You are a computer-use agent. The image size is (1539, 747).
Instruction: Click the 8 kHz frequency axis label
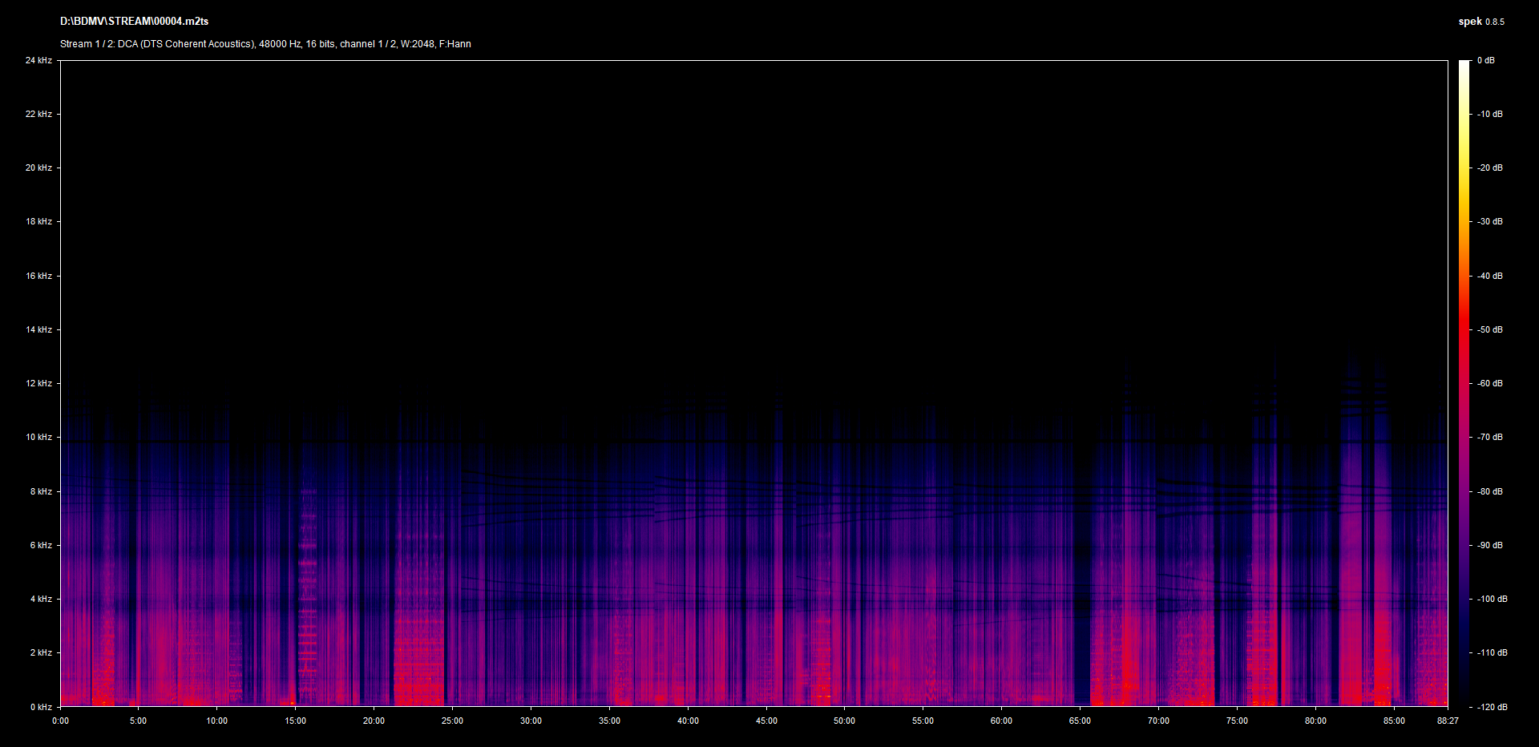(41, 491)
